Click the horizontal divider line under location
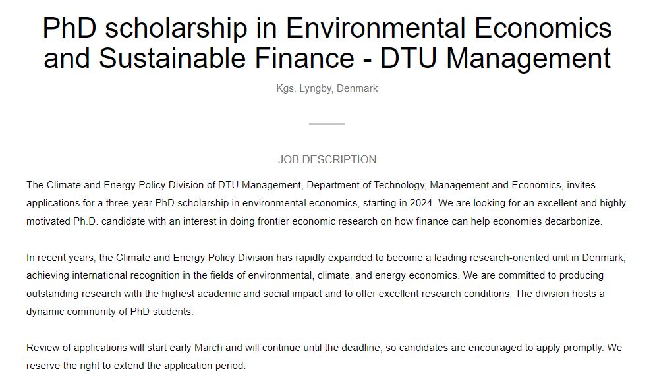Image resolution: width=653 pixels, height=384 pixels. (327, 124)
